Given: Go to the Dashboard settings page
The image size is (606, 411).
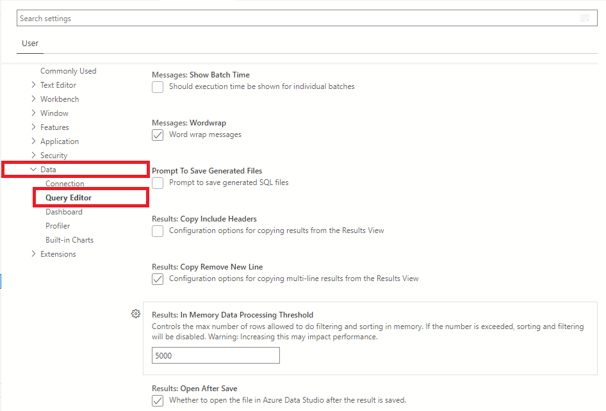Looking at the screenshot, I should [63, 212].
